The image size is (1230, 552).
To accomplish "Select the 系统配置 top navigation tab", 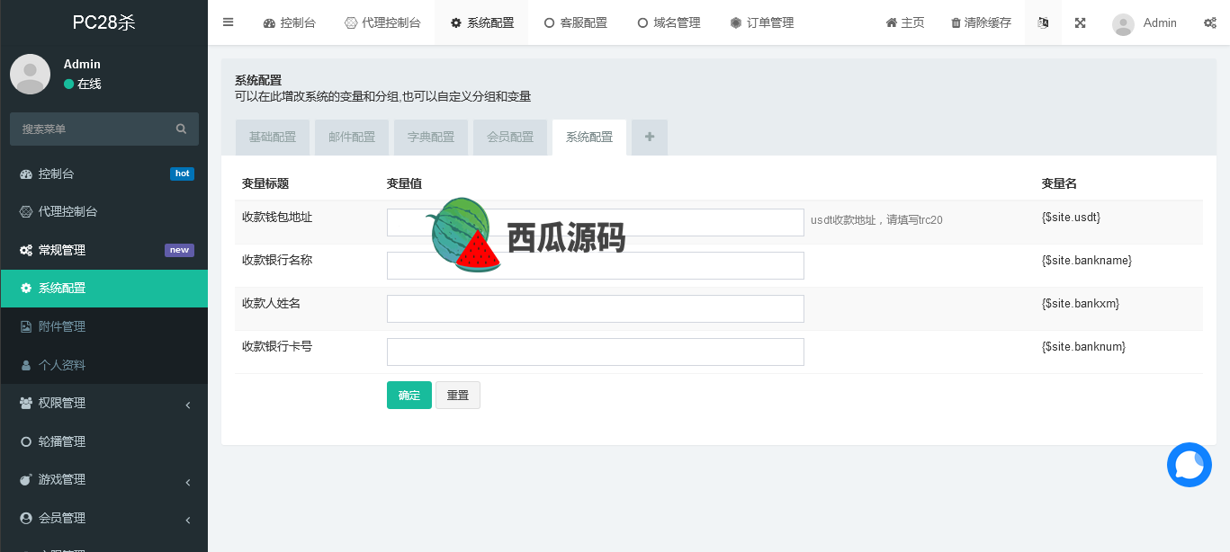I will click(x=482, y=22).
